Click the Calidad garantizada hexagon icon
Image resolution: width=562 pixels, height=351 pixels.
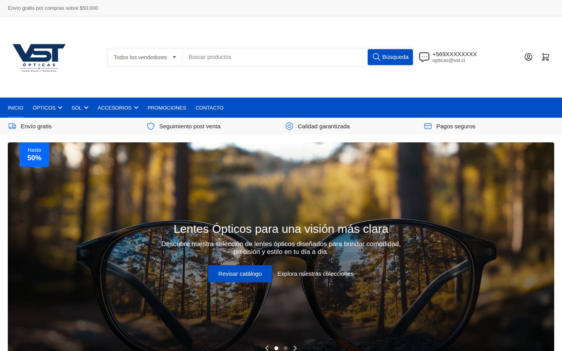tap(289, 126)
